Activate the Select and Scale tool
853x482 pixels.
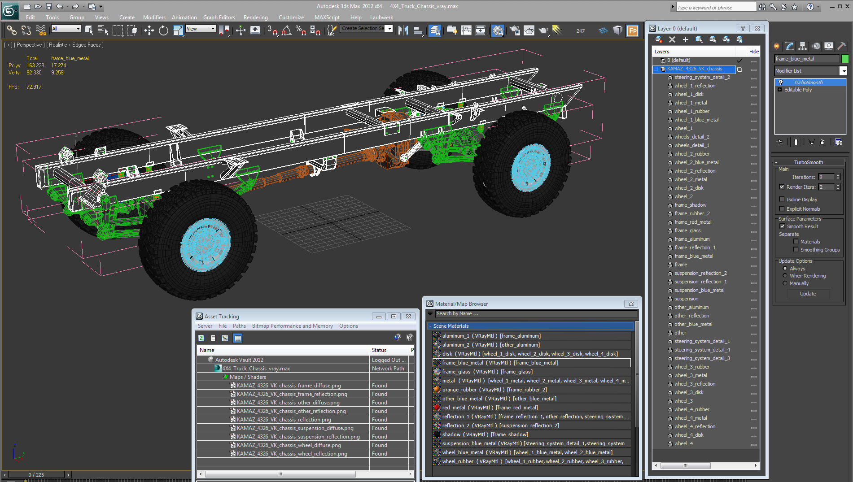[x=178, y=30]
